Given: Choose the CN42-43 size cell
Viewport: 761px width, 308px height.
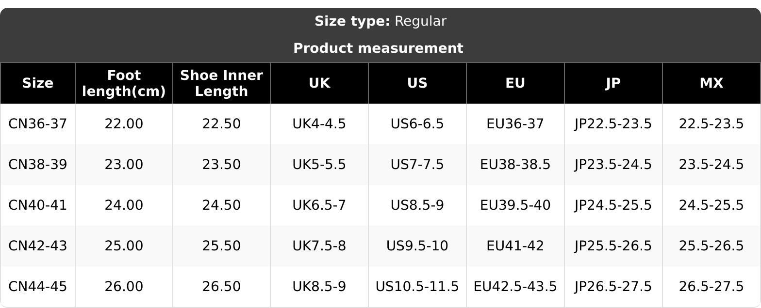Looking at the screenshot, I should tap(38, 246).
